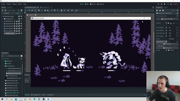Open script of BattleCamera node

pyautogui.click(x=19, y=33)
